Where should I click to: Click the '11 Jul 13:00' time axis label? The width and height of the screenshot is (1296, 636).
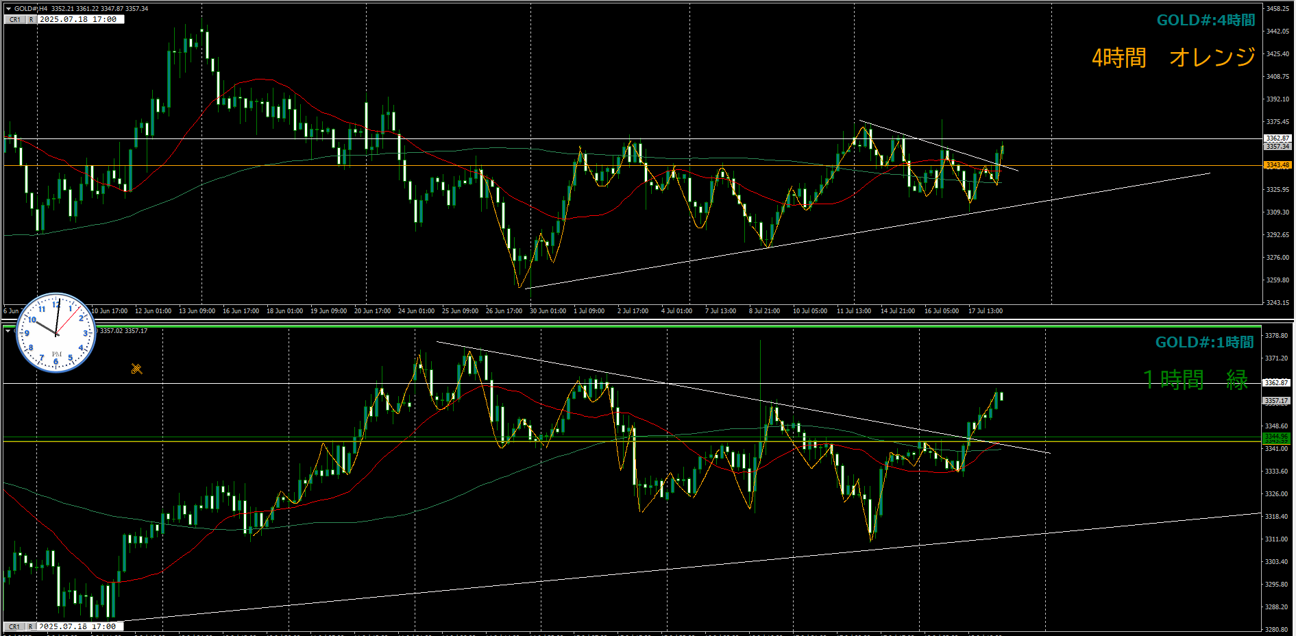point(853,311)
